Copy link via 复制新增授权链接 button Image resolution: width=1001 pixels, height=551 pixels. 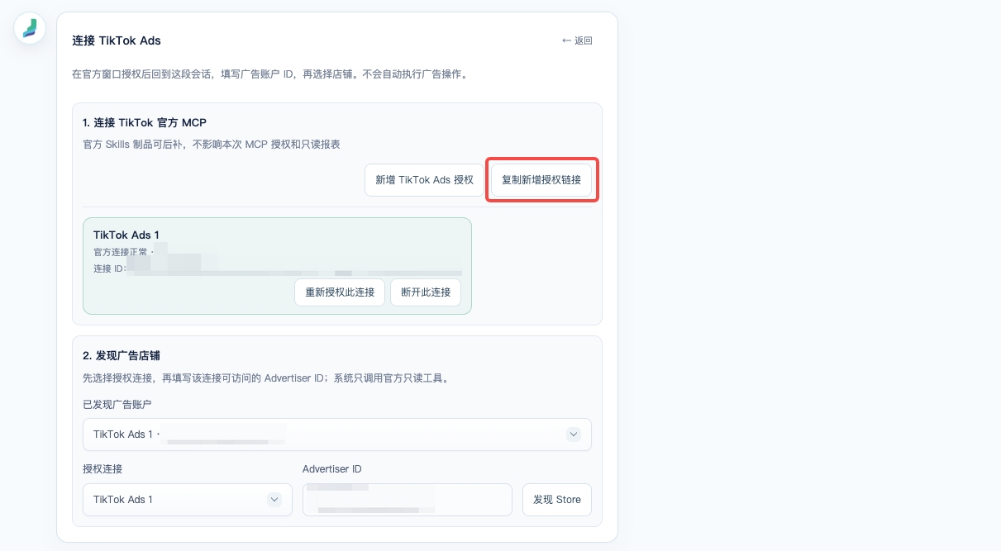tap(541, 180)
